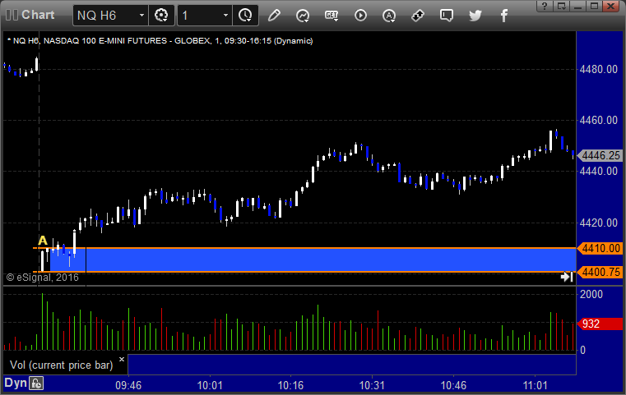Image resolution: width=626 pixels, height=395 pixels.
Task: Click the red 932 volume label
Action: (x=600, y=324)
